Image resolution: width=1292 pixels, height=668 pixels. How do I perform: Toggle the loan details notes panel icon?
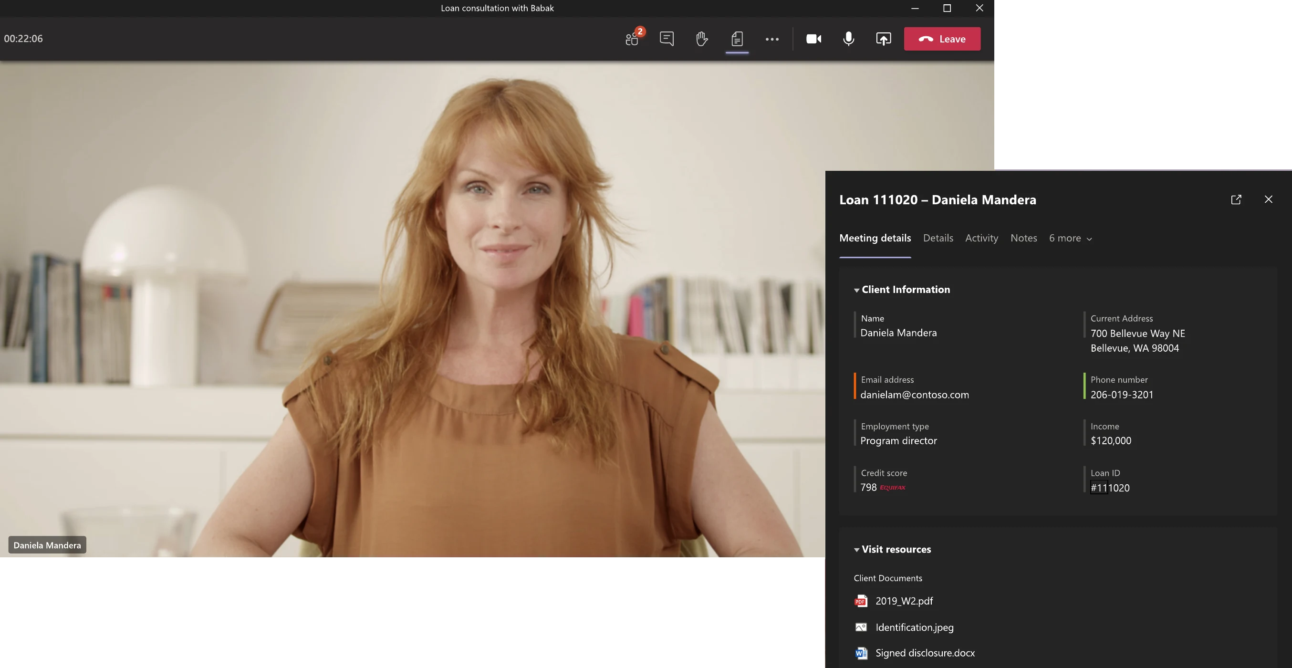point(737,39)
